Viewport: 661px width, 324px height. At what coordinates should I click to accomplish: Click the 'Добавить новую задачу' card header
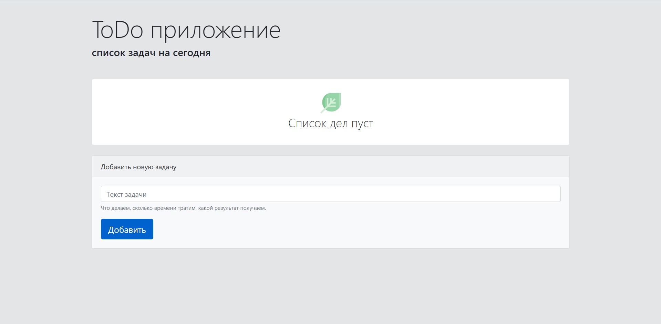click(331, 167)
